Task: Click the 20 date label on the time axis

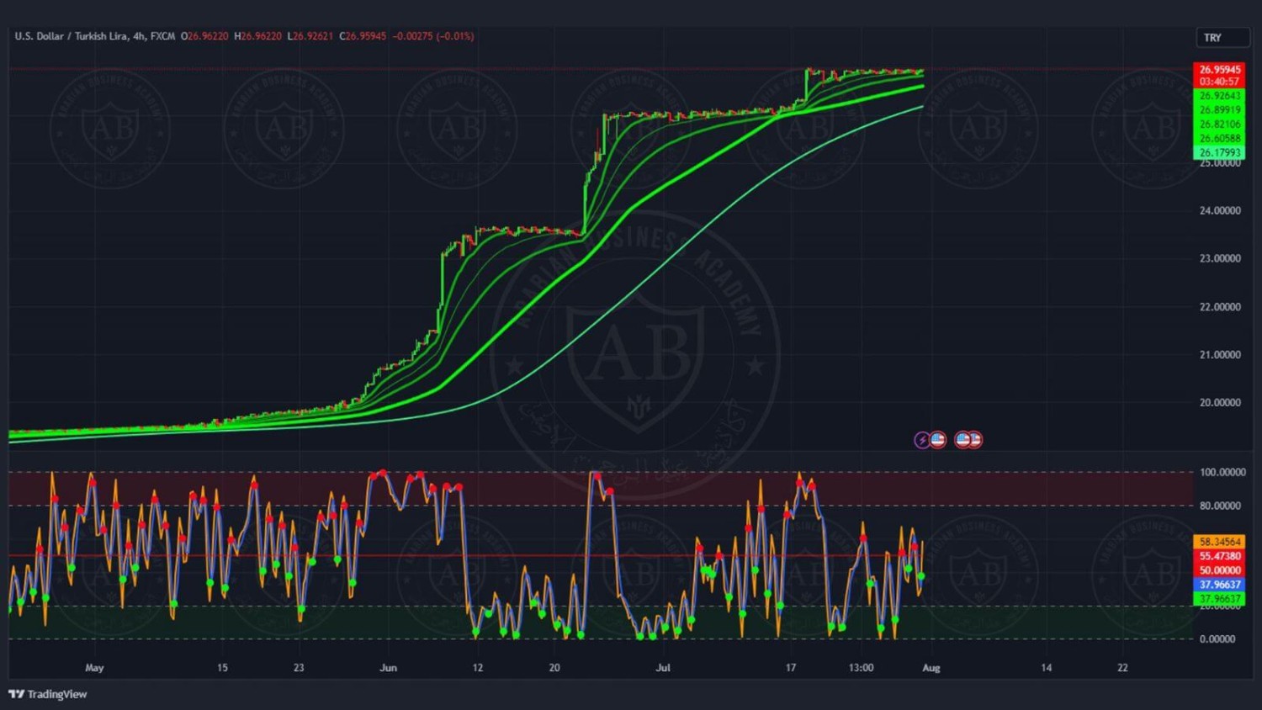Action: click(554, 668)
